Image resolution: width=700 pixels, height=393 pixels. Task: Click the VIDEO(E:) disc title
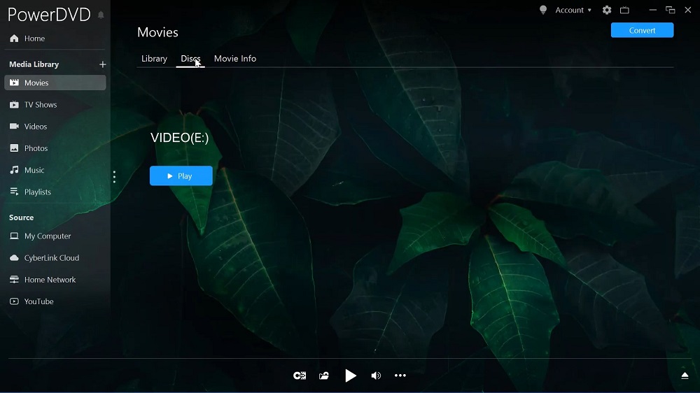click(x=179, y=138)
